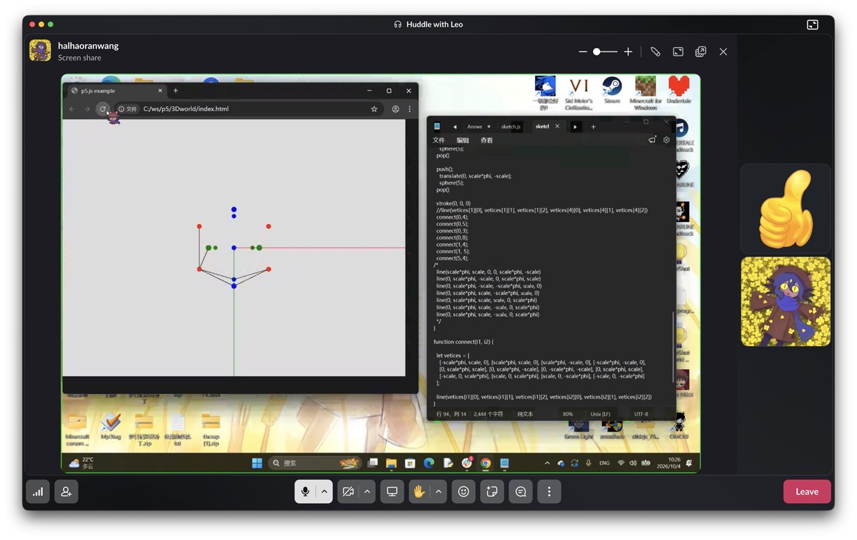Viewport: 857px width, 540px height.
Task: Select the p5.js example browser tab
Action: pos(116,91)
